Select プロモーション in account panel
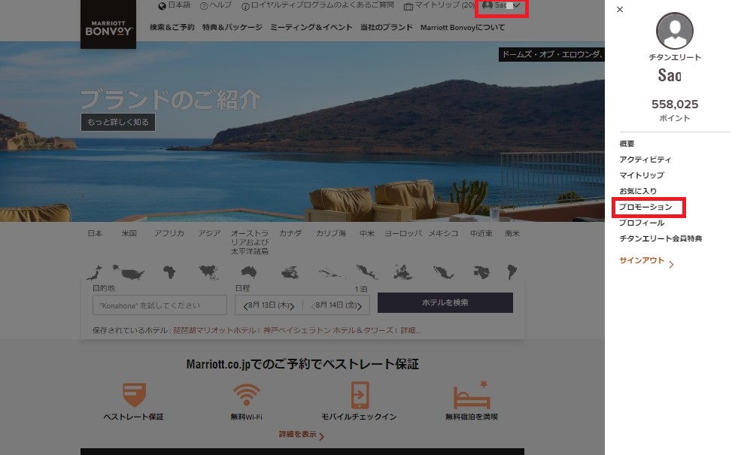 coord(645,207)
